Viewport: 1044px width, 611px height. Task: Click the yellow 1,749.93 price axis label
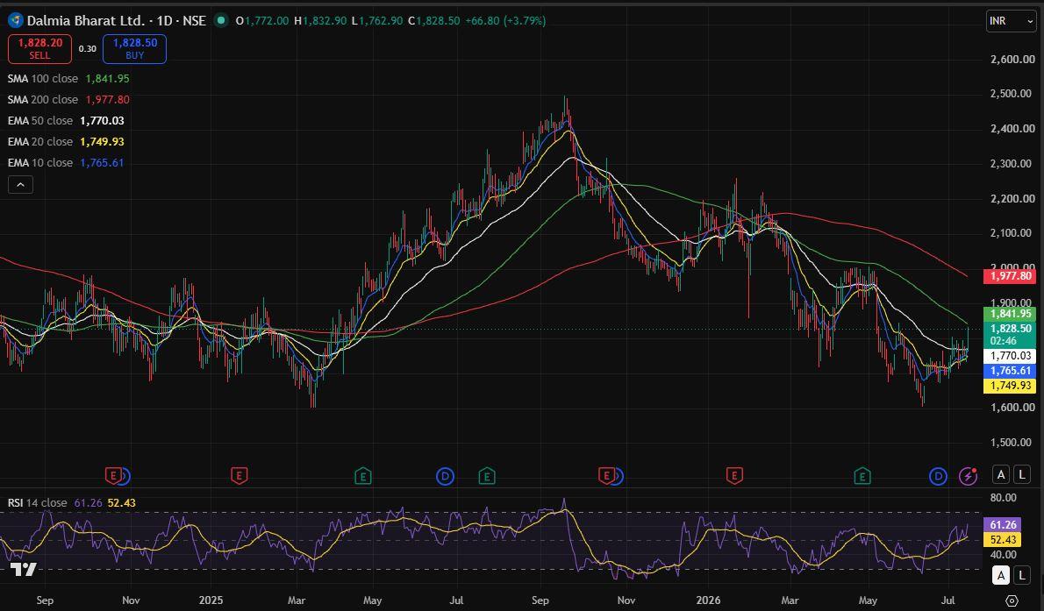pos(1010,386)
